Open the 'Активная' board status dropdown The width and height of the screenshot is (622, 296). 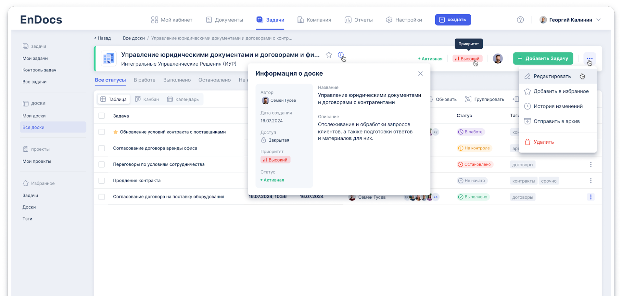(430, 59)
